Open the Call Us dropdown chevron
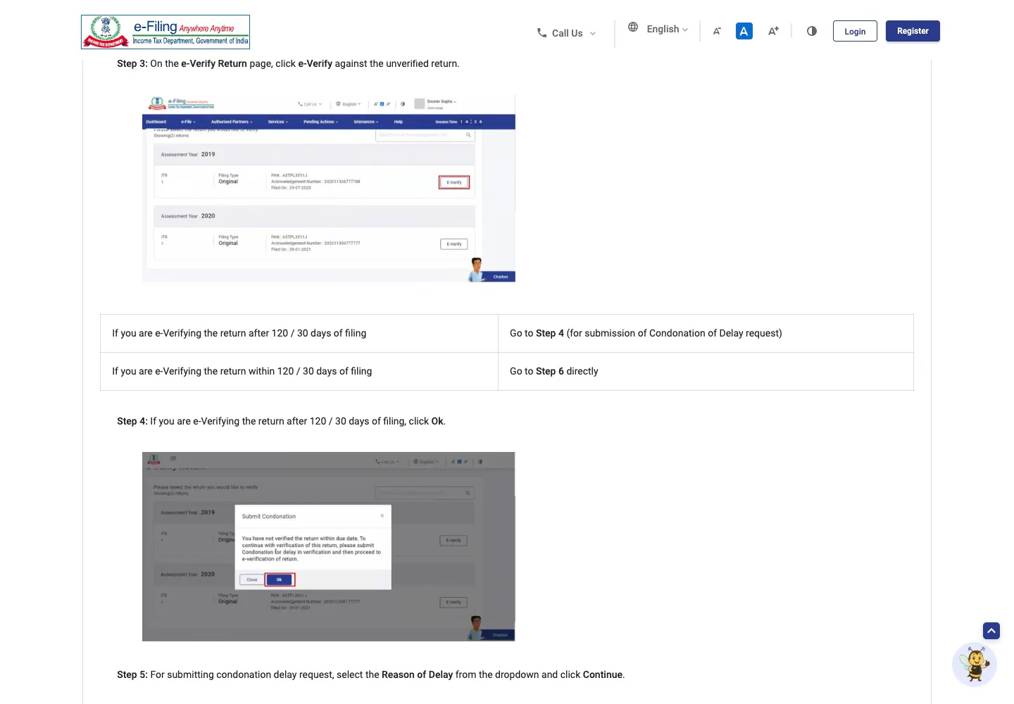This screenshot has width=1014, height=704. pyautogui.click(x=593, y=34)
